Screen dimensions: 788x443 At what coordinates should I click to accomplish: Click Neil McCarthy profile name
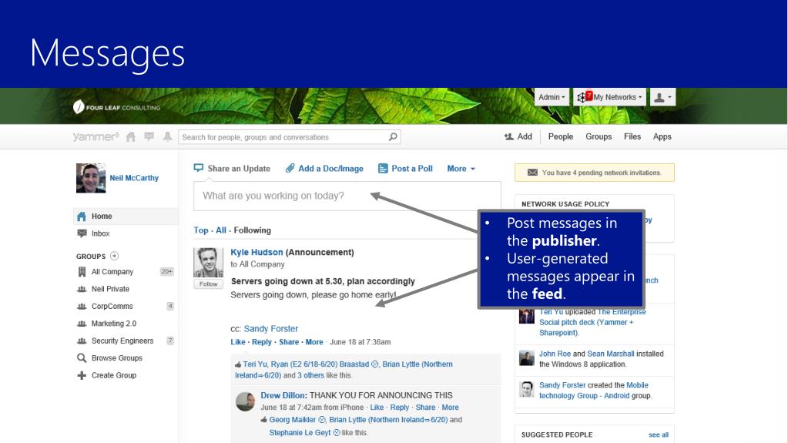[134, 178]
